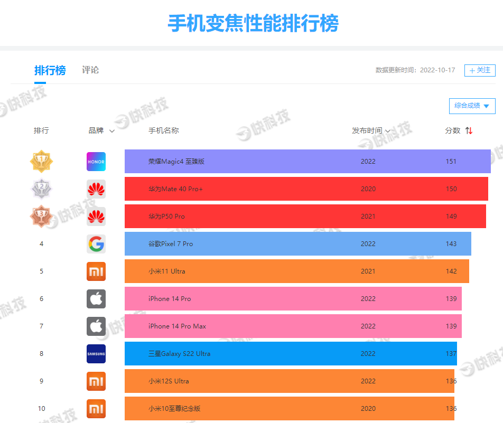The image size is (503, 423).
Task: Click the HONOR brand logo
Action: click(x=96, y=162)
